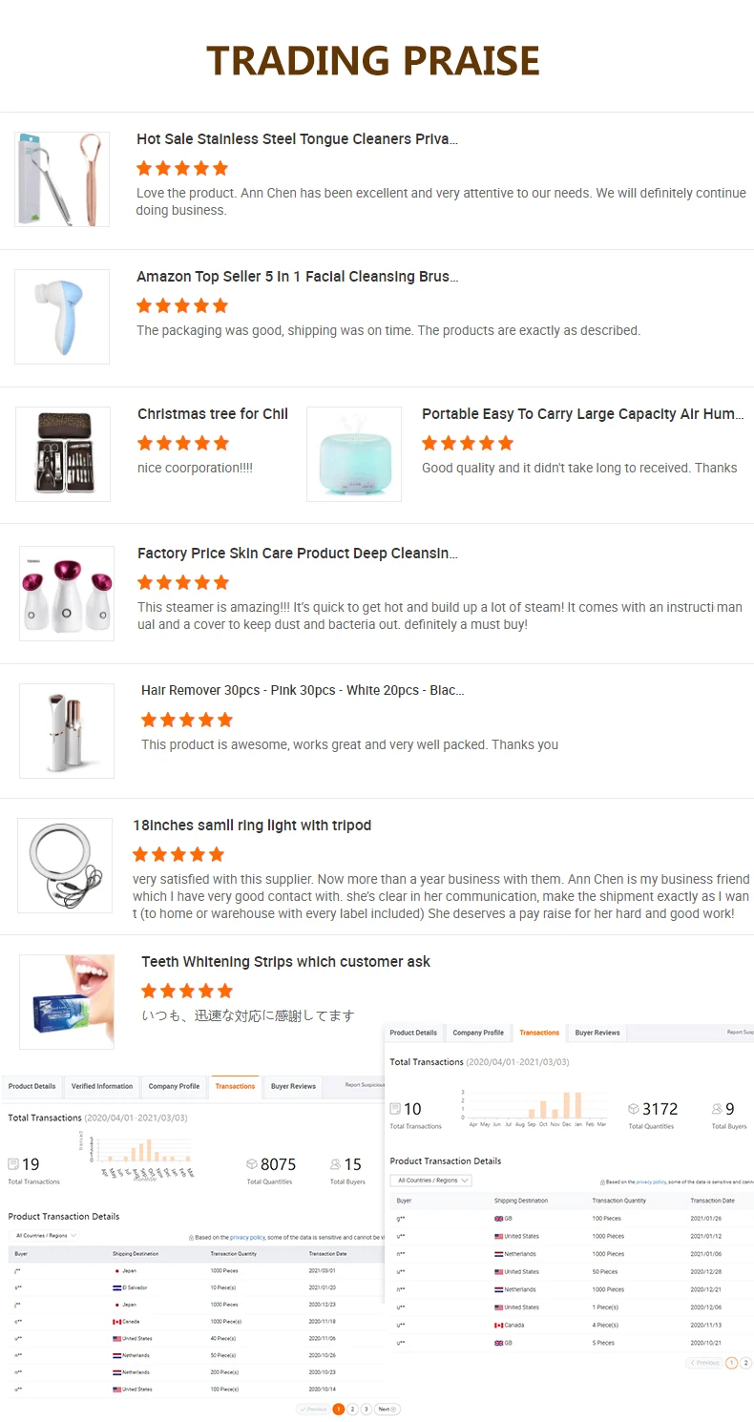Switch to the Verified Information tab

(102, 1086)
